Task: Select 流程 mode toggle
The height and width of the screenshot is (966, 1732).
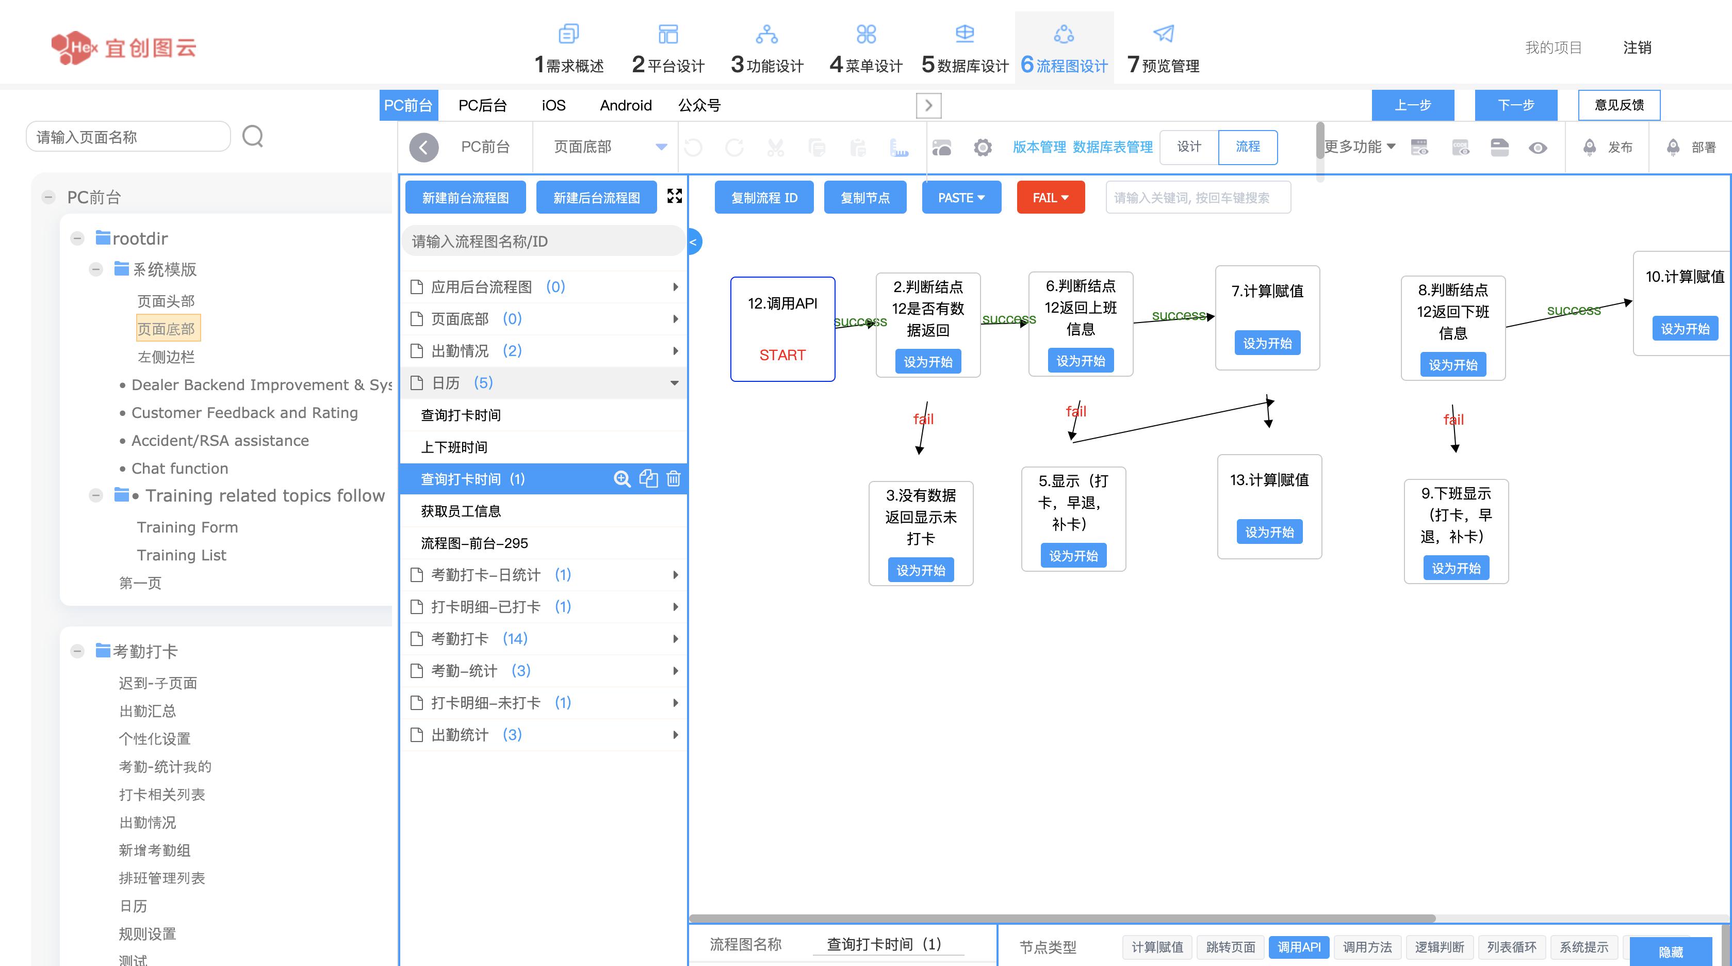Action: coord(1247,147)
